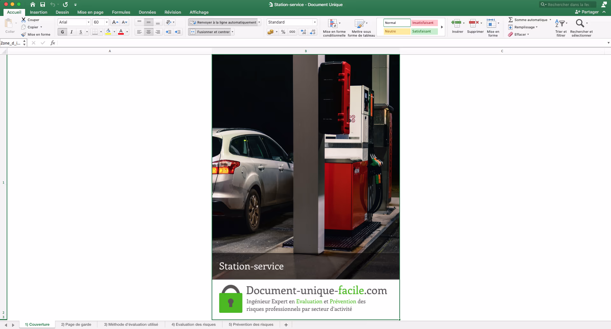Open the Standard number format dropdown
This screenshot has width=611, height=329.
315,22
